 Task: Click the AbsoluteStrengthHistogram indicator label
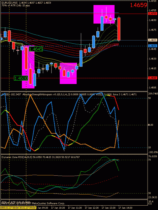point(37,94)
